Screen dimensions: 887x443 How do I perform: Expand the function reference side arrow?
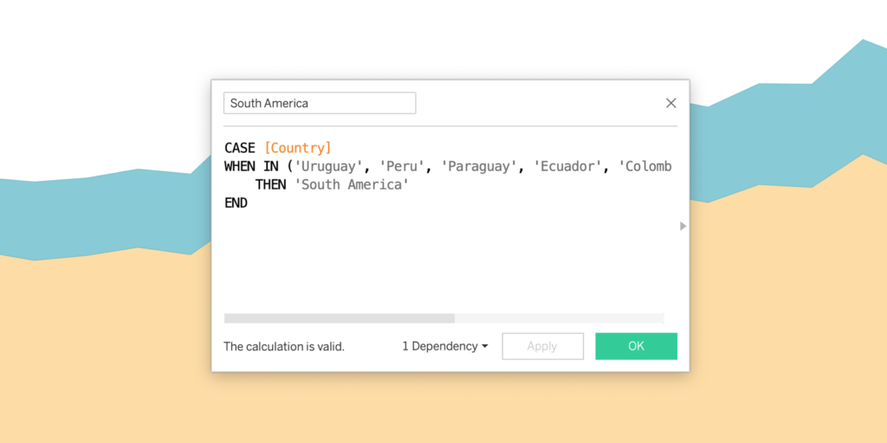[683, 226]
